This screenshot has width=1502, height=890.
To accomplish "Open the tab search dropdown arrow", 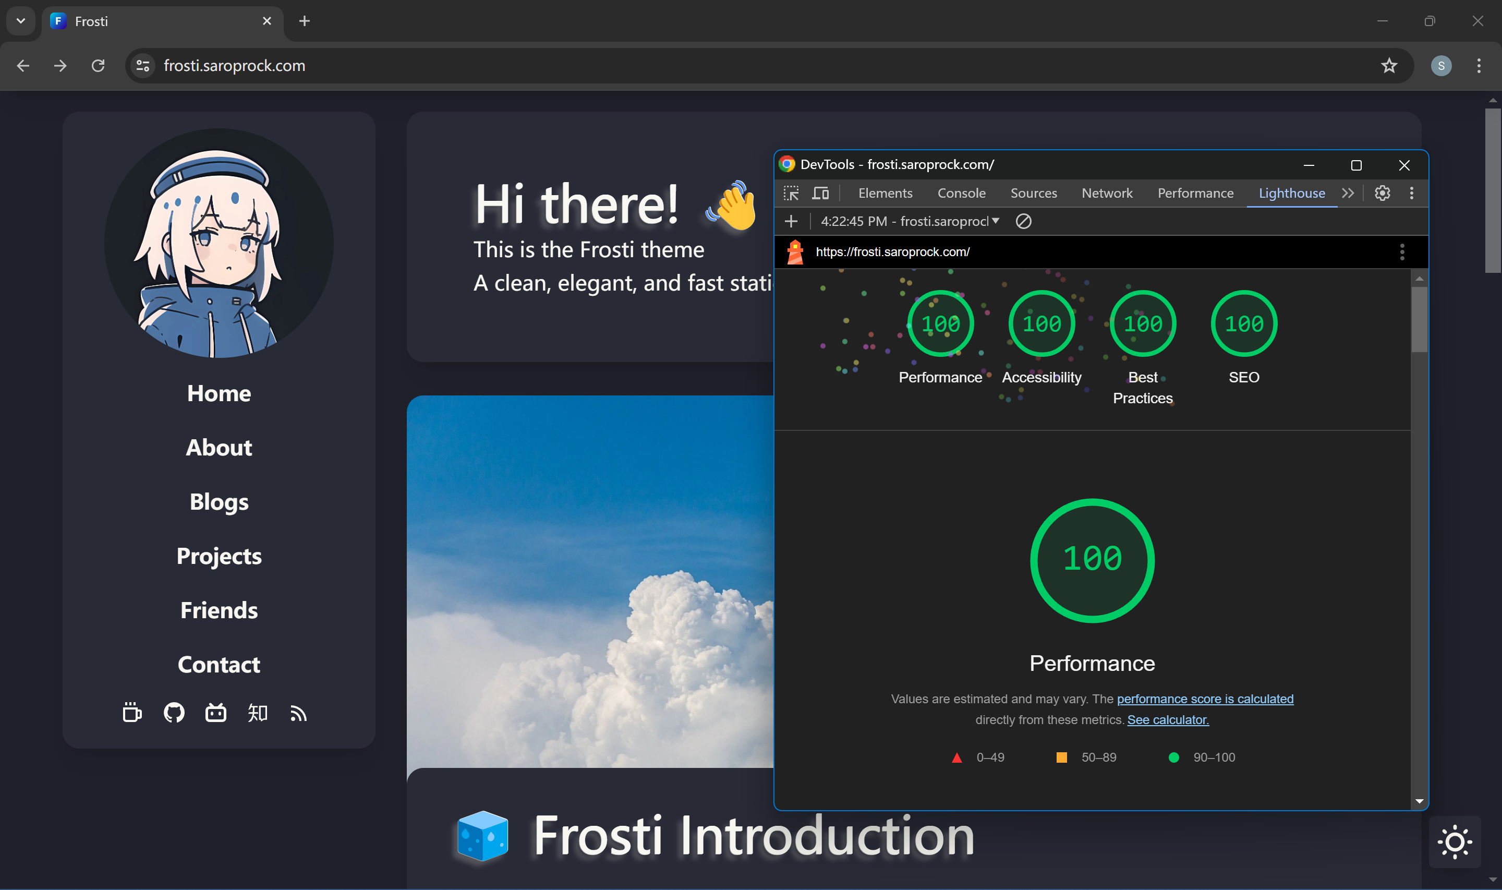I will pos(21,21).
